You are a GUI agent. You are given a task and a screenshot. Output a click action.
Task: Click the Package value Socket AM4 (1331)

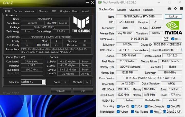45,27
